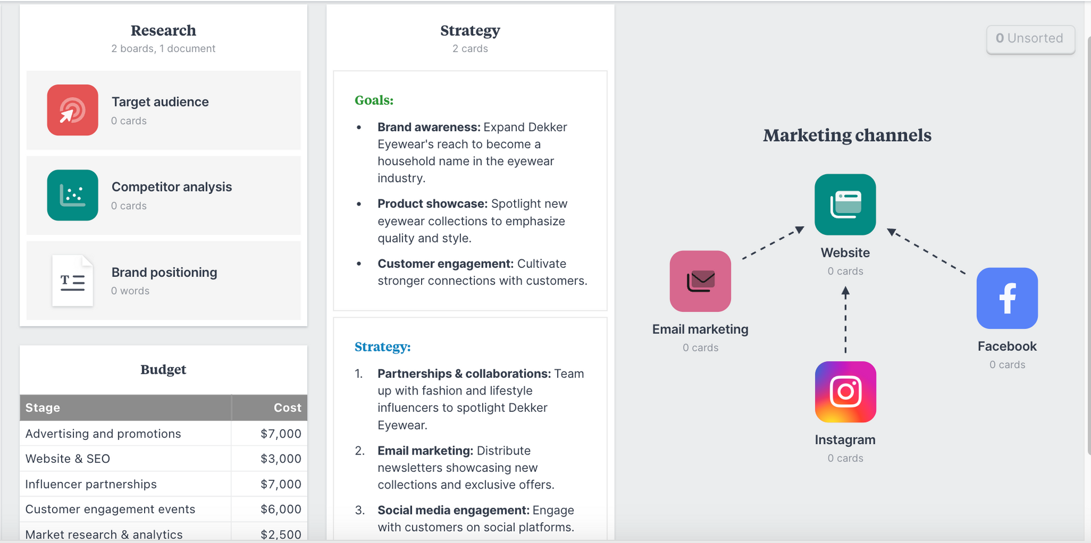Open the Brand positioning document icon

(72, 280)
